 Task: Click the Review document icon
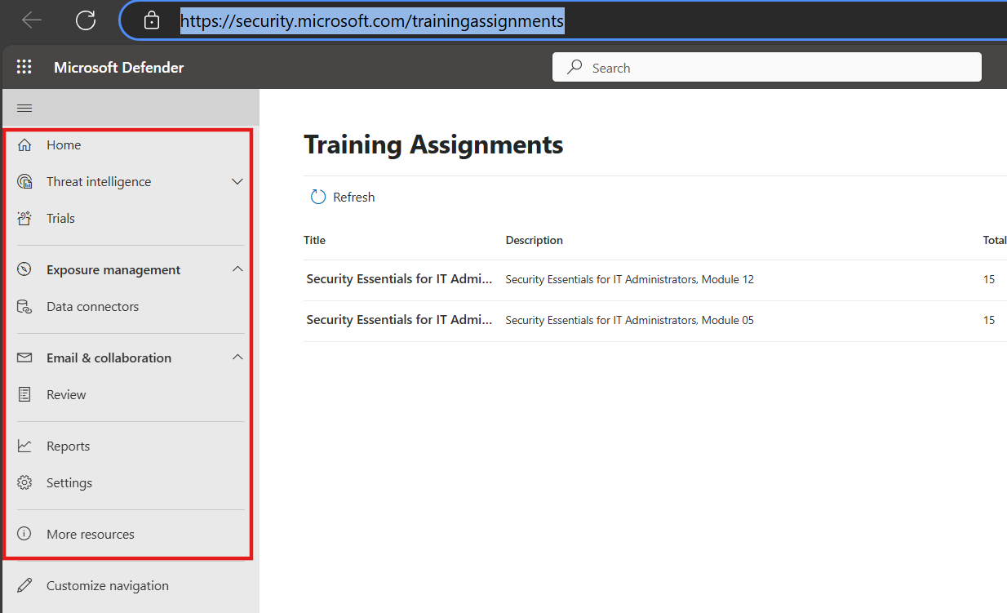coord(24,395)
